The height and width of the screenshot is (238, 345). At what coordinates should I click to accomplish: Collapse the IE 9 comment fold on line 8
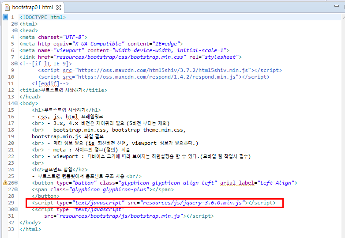16,64
